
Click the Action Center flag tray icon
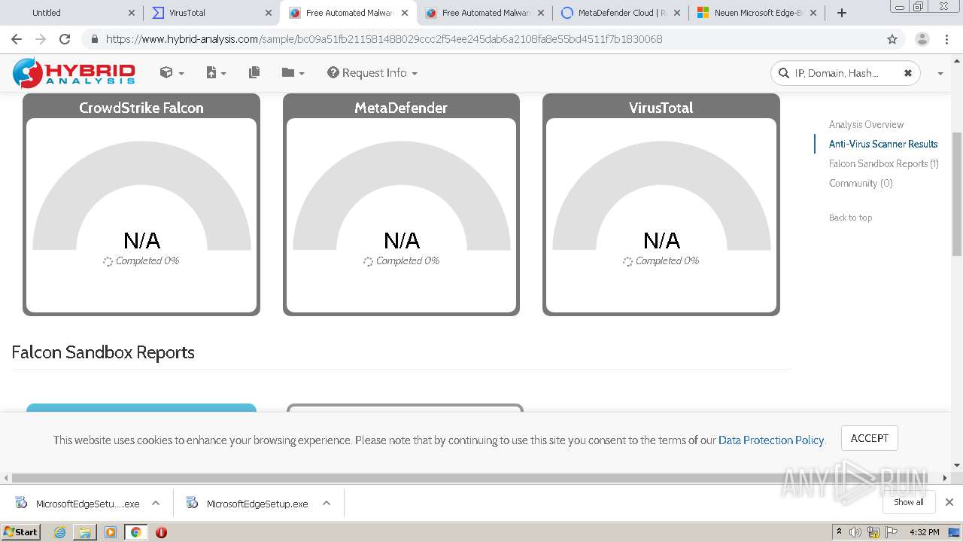pyautogui.click(x=892, y=532)
